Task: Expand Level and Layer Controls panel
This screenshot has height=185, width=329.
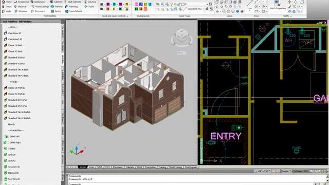Action: click(x=115, y=16)
